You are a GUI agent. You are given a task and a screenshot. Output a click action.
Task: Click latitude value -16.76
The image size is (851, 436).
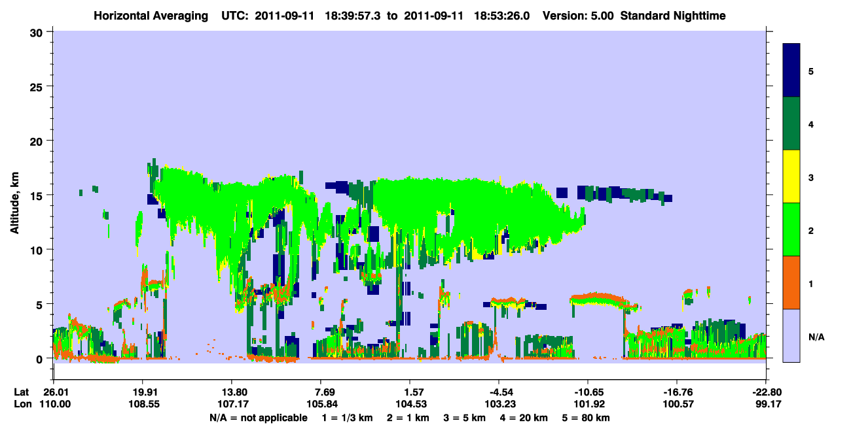pyautogui.click(x=676, y=392)
